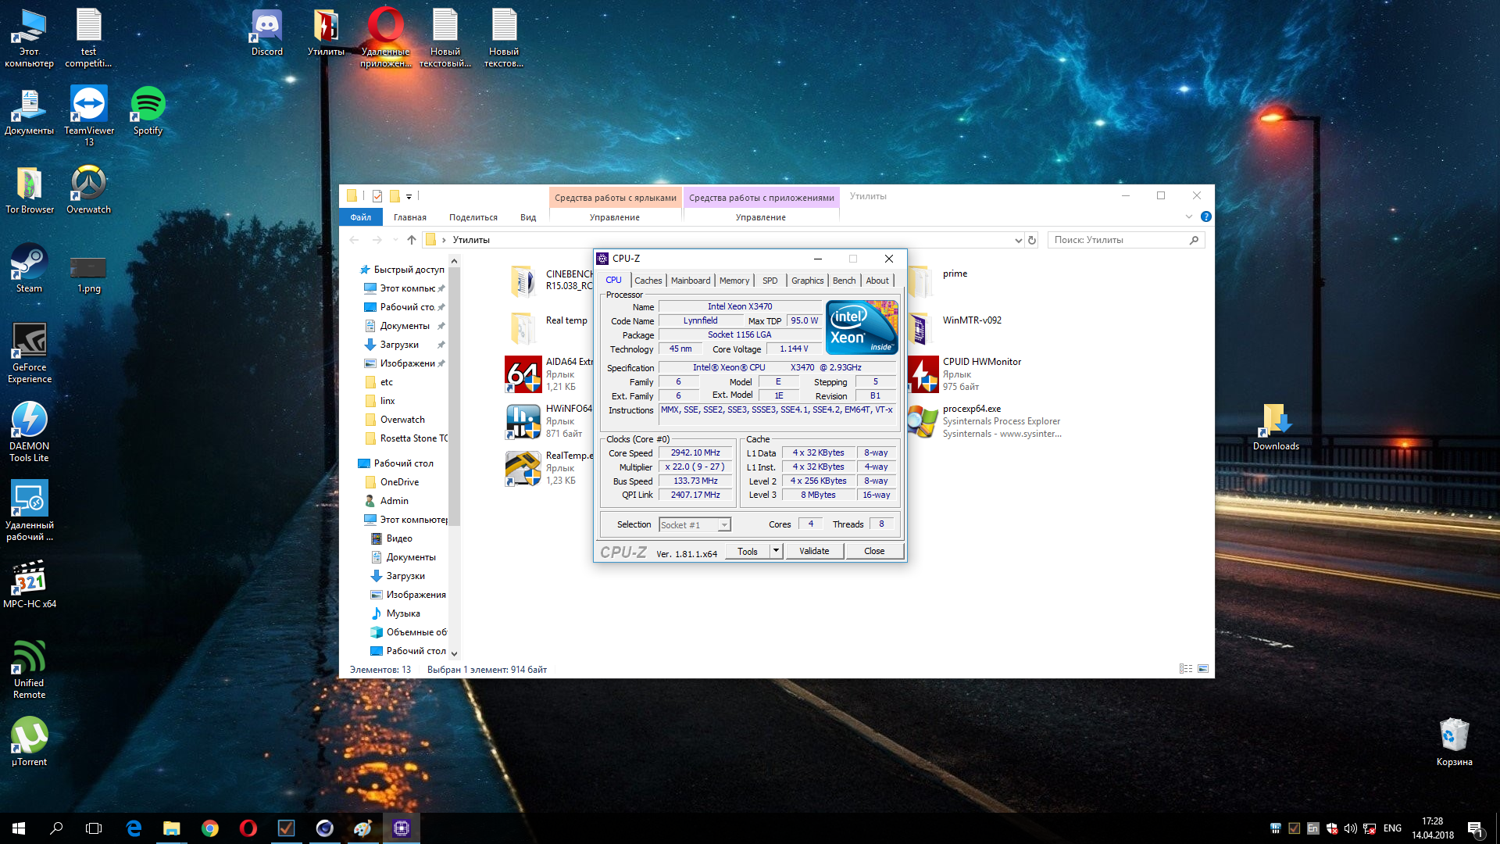Launch Overwatch desktop shortcut
The height and width of the screenshot is (844, 1500).
point(88,189)
